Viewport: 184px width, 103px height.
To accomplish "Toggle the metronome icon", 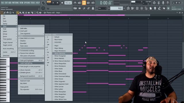I will (x=75, y=3).
